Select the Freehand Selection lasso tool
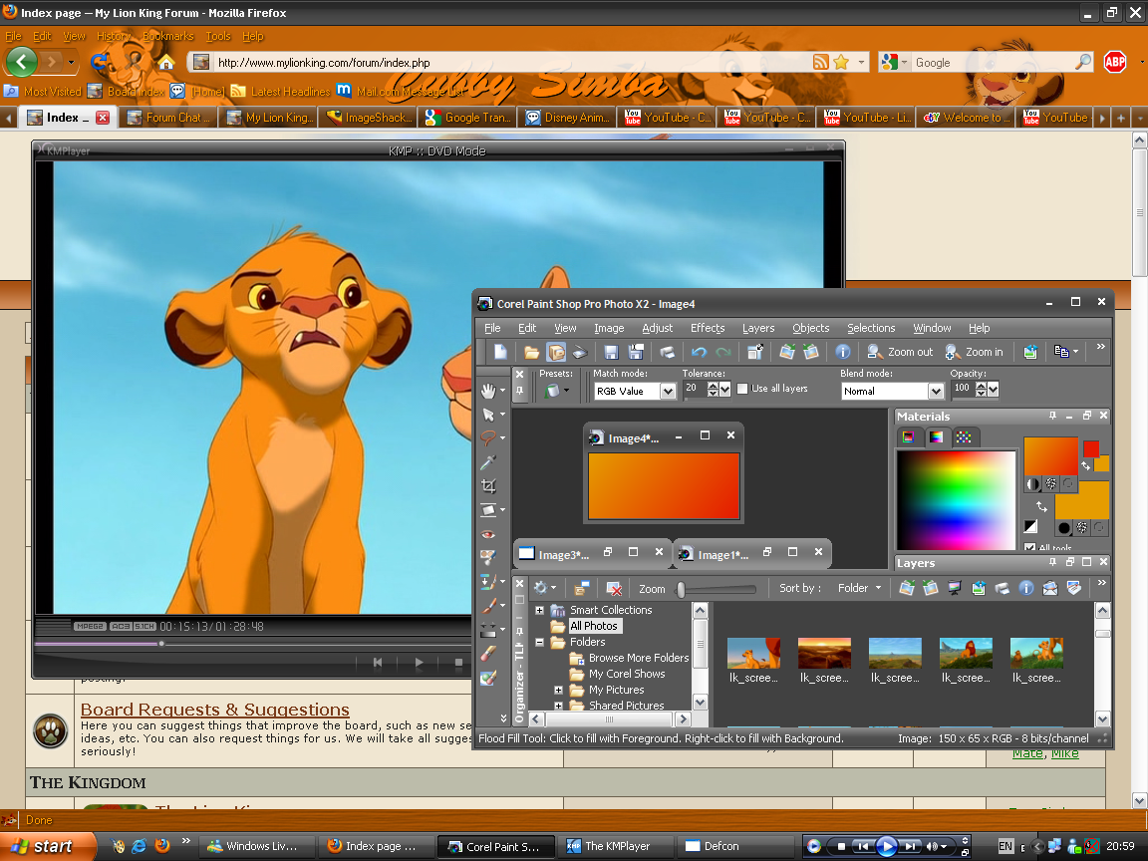Viewport: 1148px width, 861px height. (x=488, y=437)
